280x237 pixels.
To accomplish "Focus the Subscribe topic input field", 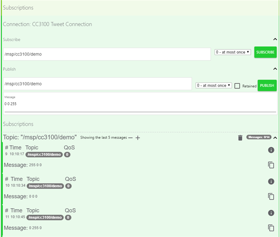I will (107, 54).
